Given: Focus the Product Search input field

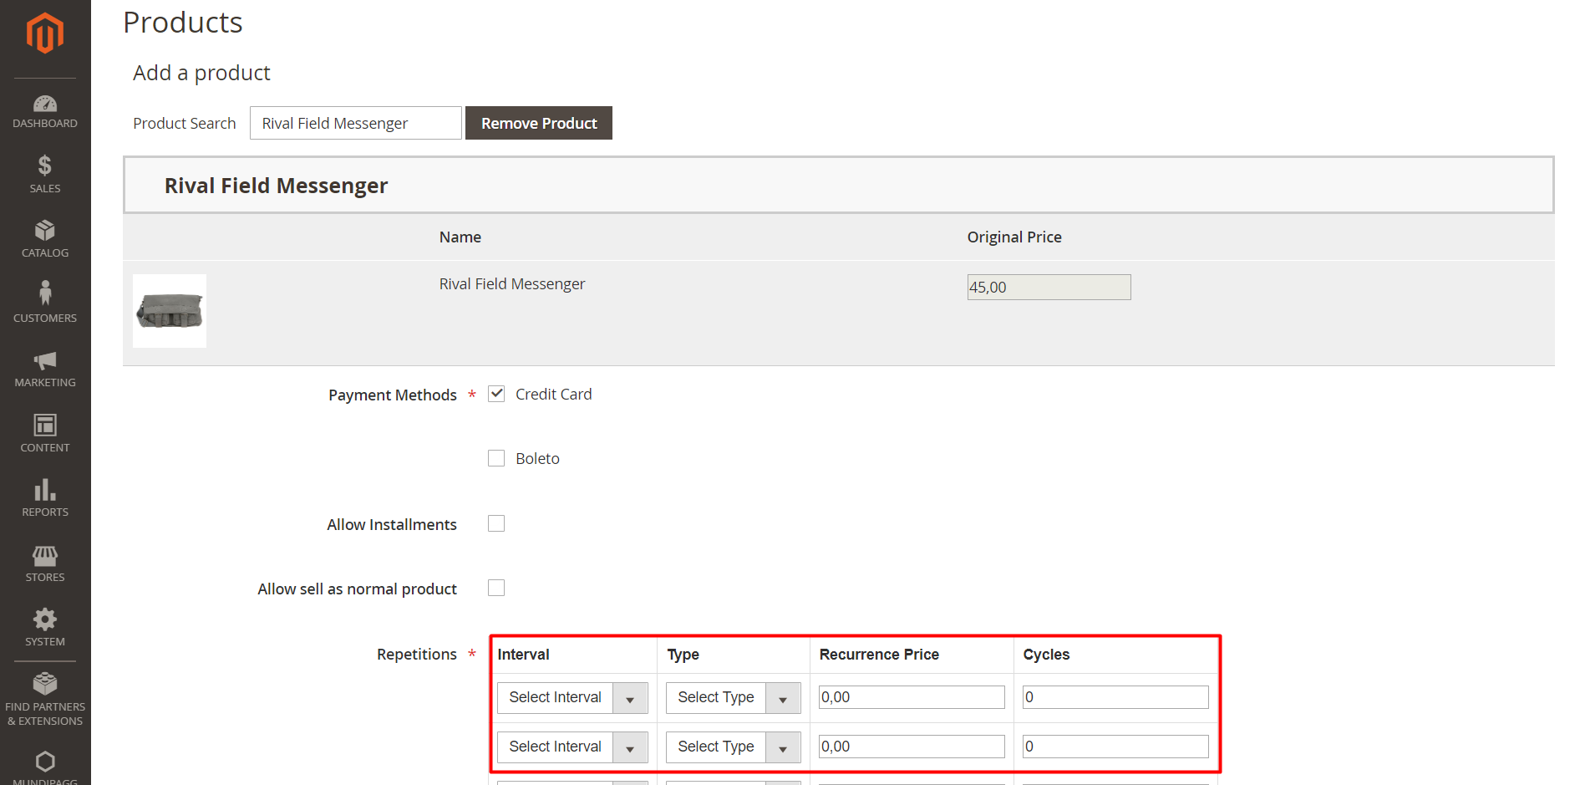Looking at the screenshot, I should (x=356, y=123).
